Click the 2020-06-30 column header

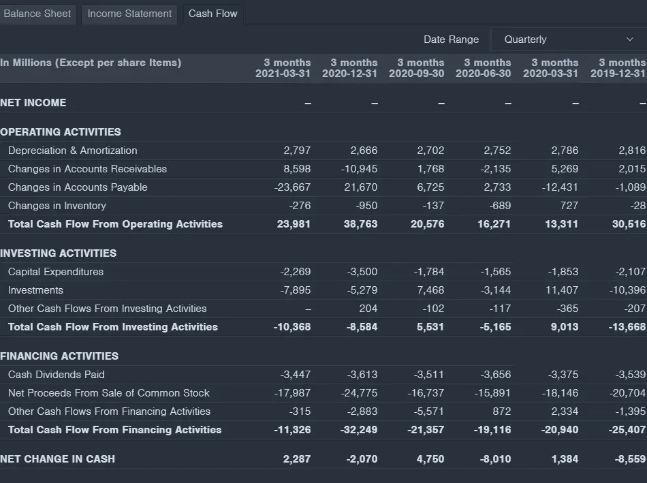pyautogui.click(x=483, y=68)
